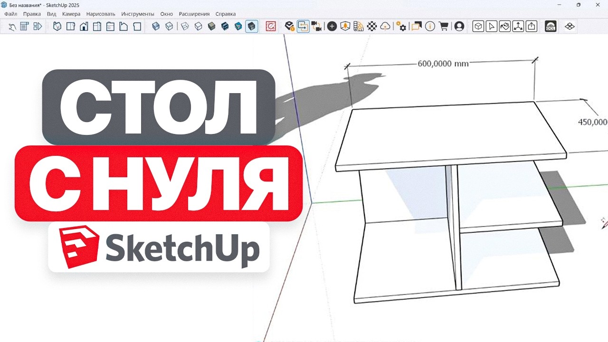Click the boxed axes icon
The image size is (608, 342).
click(x=518, y=27)
